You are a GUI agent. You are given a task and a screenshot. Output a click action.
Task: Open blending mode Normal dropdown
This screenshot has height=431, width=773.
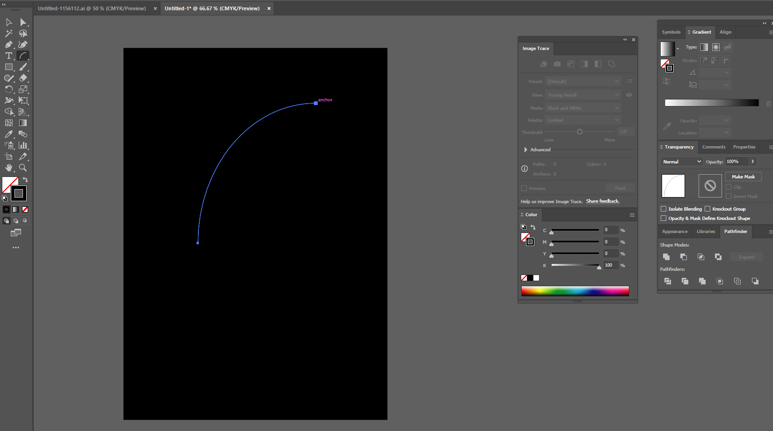[682, 162]
